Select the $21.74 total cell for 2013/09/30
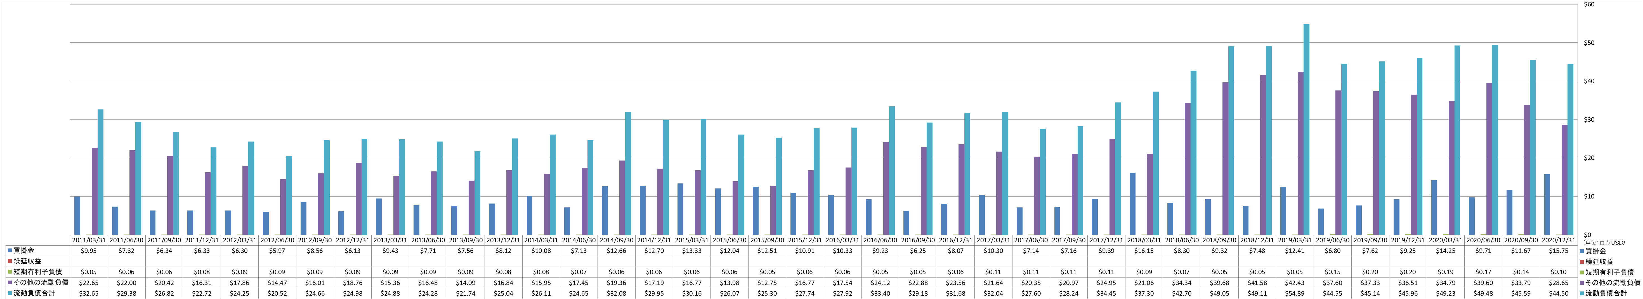This screenshot has height=299, width=1643. [466, 293]
